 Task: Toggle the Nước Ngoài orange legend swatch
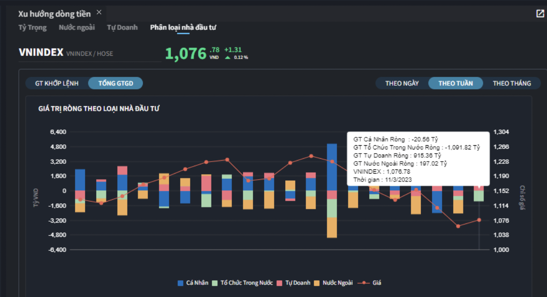click(x=318, y=283)
